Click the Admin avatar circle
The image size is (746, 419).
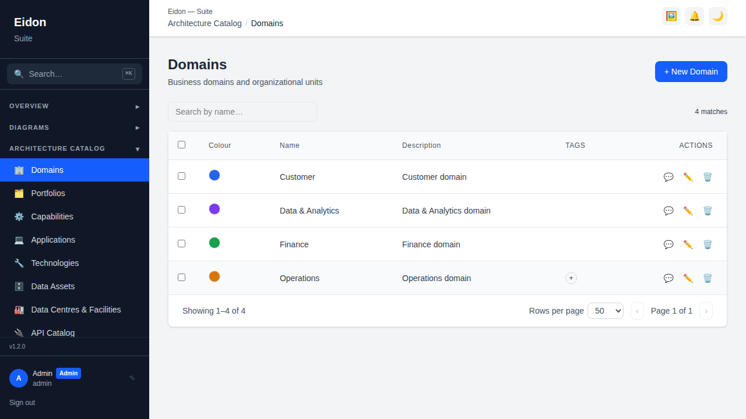(x=19, y=378)
